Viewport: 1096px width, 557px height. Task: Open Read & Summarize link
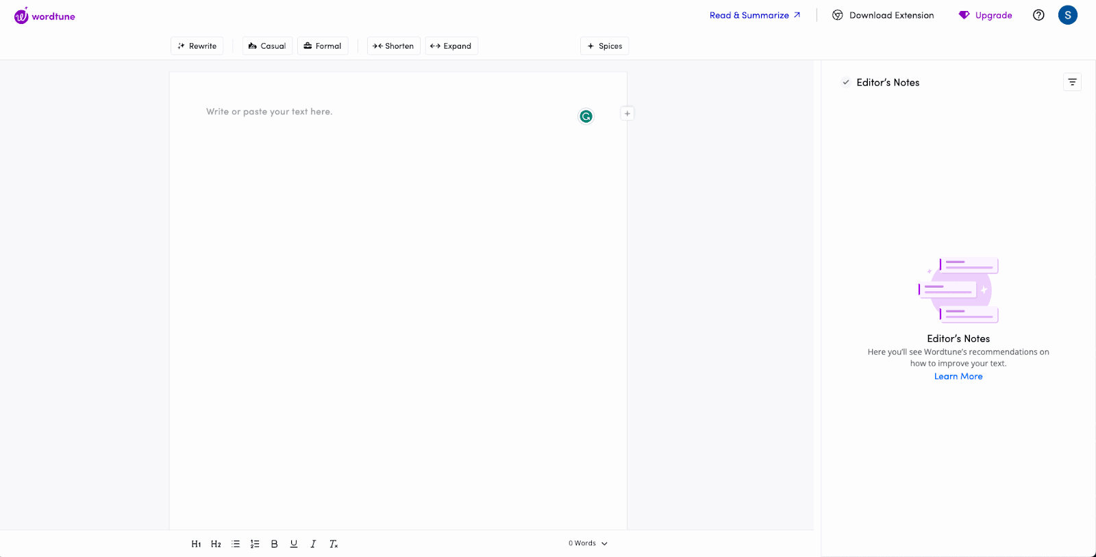[x=755, y=15]
